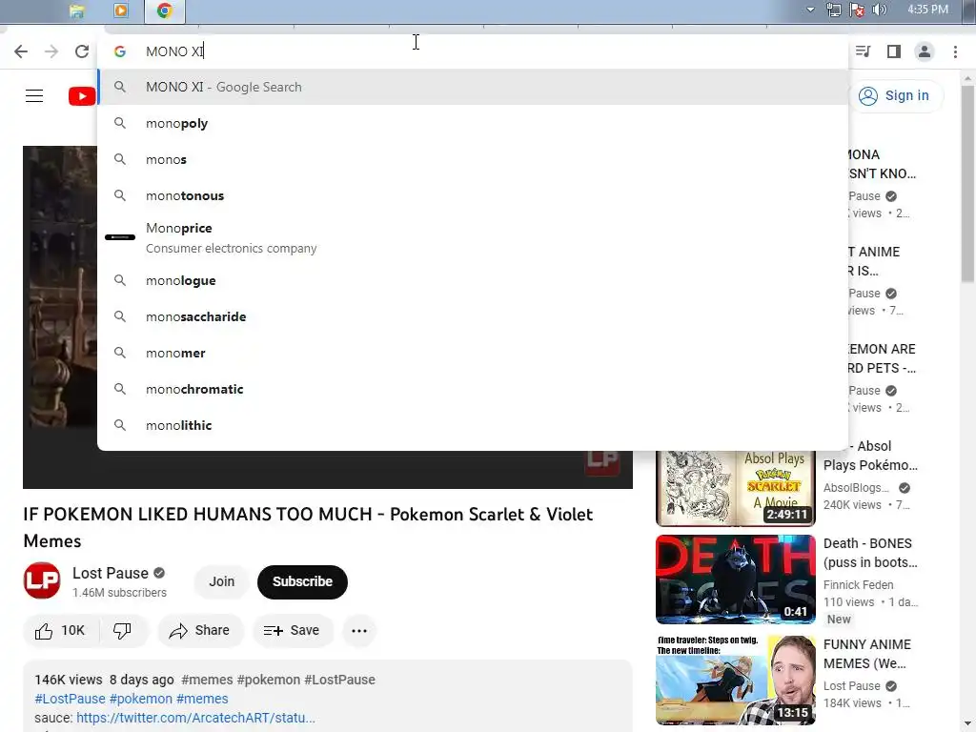
Task: Open File Explorer from the taskbar
Action: (x=76, y=10)
